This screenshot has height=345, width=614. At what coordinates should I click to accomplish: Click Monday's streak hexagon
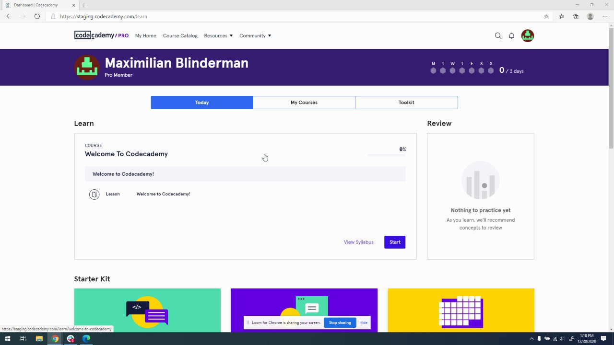click(433, 70)
